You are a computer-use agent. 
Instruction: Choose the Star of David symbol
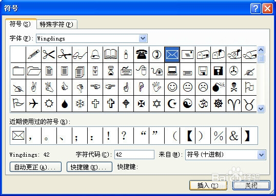156,103
